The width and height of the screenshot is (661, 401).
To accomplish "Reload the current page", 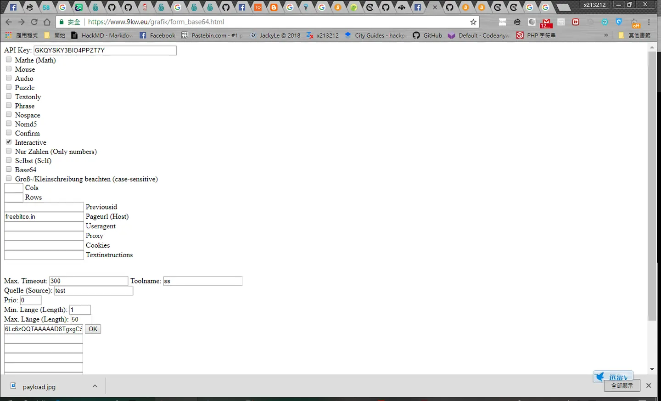I will [x=34, y=22].
